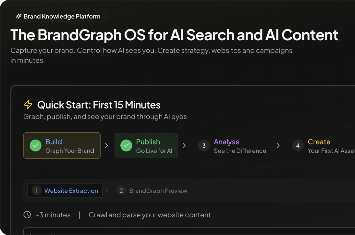Click the number 3 circle for Analyse

204,145
